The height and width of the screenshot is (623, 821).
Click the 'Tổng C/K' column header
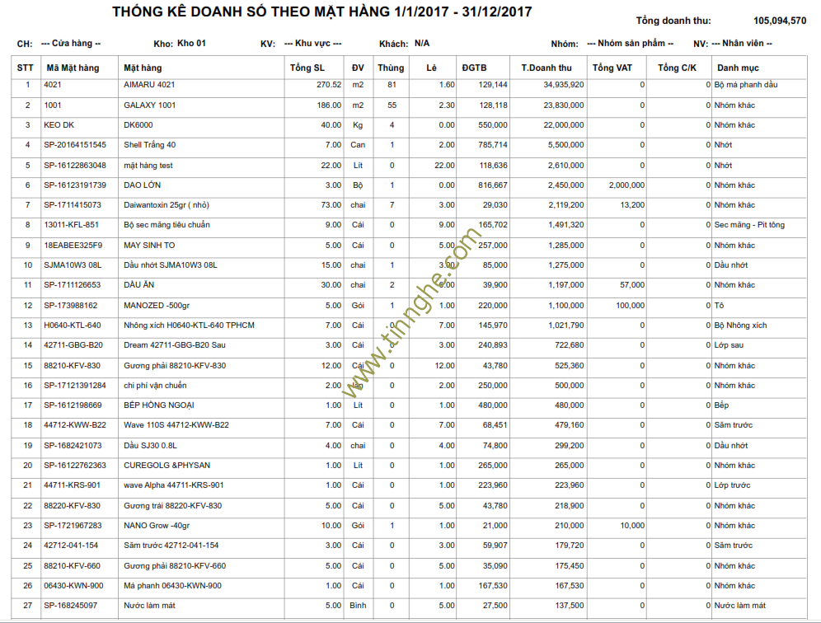[677, 68]
